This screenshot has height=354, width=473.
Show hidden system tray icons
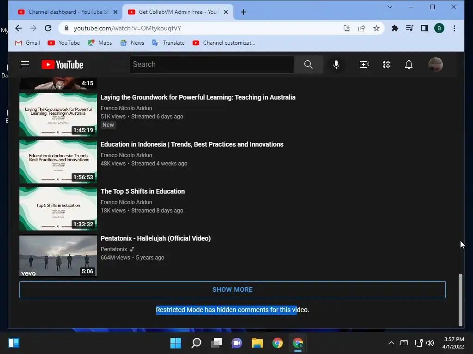click(x=391, y=343)
